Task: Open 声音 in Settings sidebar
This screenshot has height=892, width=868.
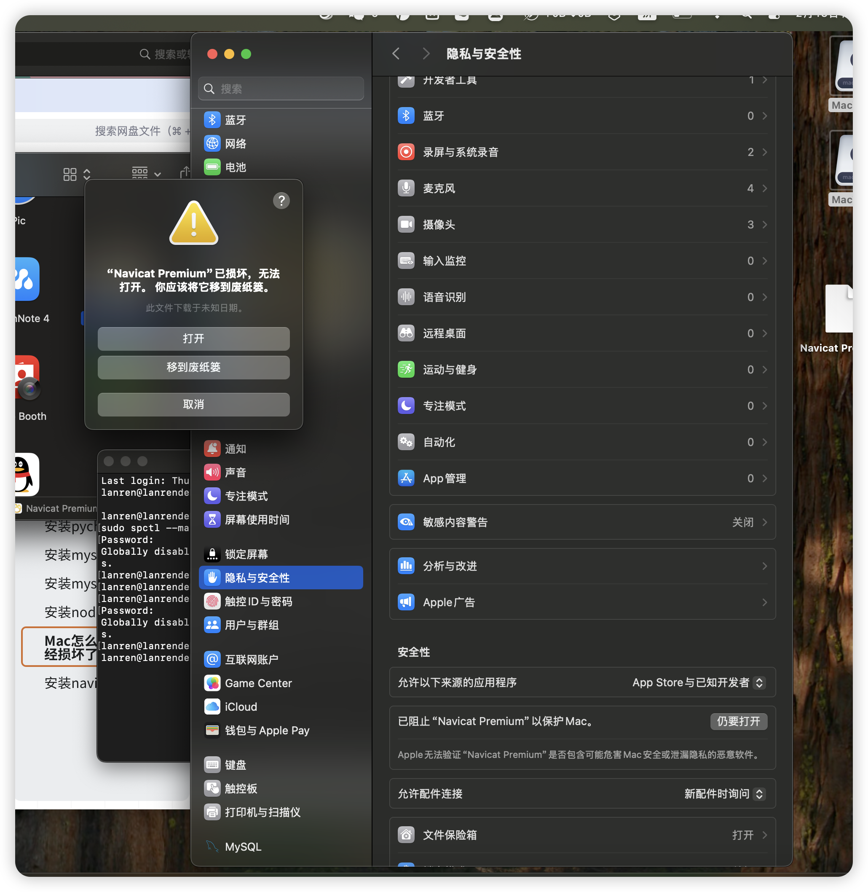Action: pos(280,473)
